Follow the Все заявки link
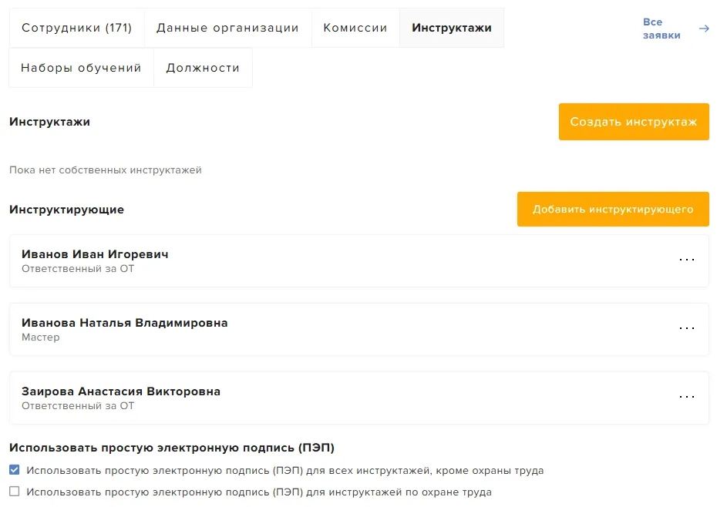 (661, 29)
